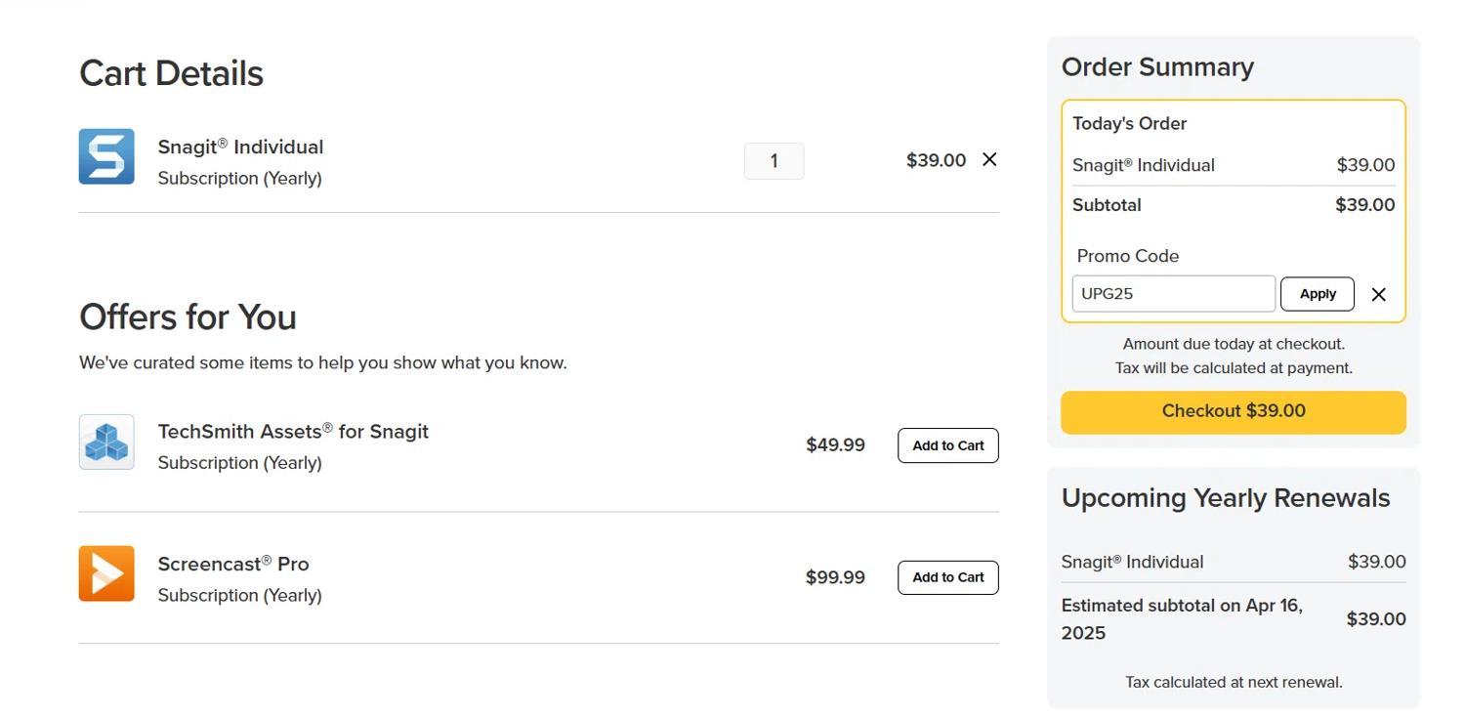Screen dimensions: 1465x717
Task: Click Tax calculated at next renewal text
Action: [x=1234, y=682]
